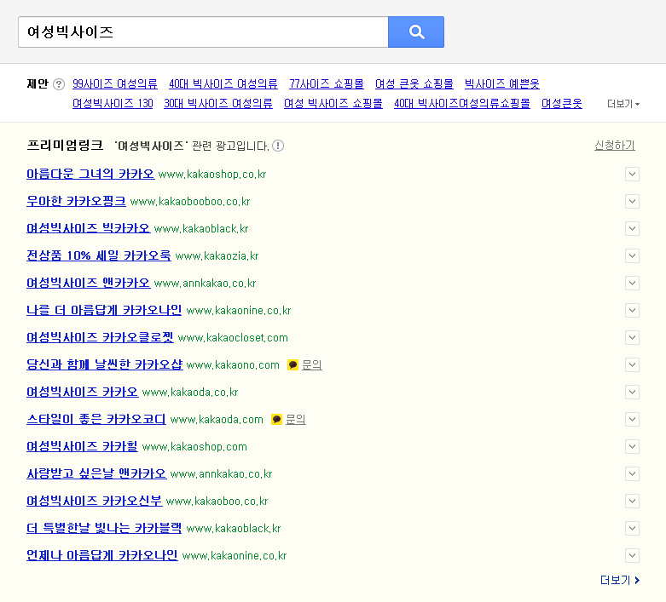Viewport: 666px width, 602px height.
Task: Open the ad link 당신과 함께 날씬한 카카오샵
Action: pyautogui.click(x=105, y=364)
